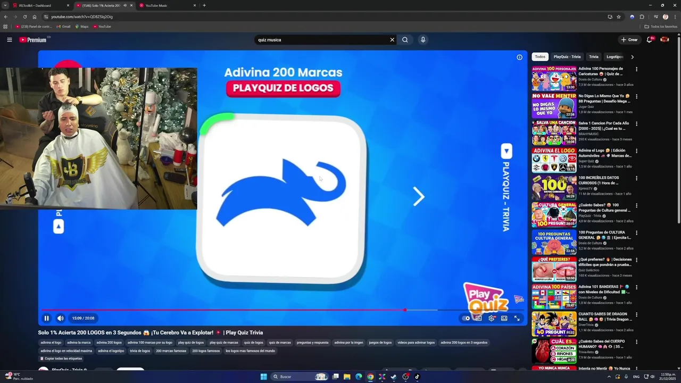The height and width of the screenshot is (383, 681).
Task: Open options for Salva 1 Cancion video
Action: tap(636, 123)
